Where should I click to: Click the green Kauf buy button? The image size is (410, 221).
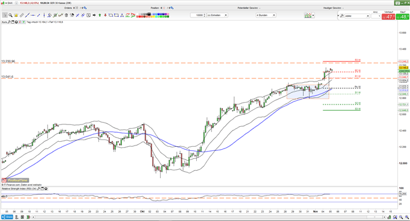(402, 17)
